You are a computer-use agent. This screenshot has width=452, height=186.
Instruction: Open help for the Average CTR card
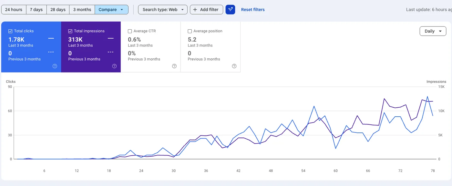click(x=174, y=66)
